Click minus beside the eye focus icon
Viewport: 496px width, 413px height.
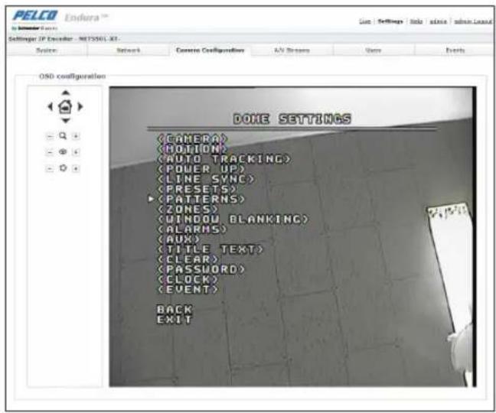[50, 152]
